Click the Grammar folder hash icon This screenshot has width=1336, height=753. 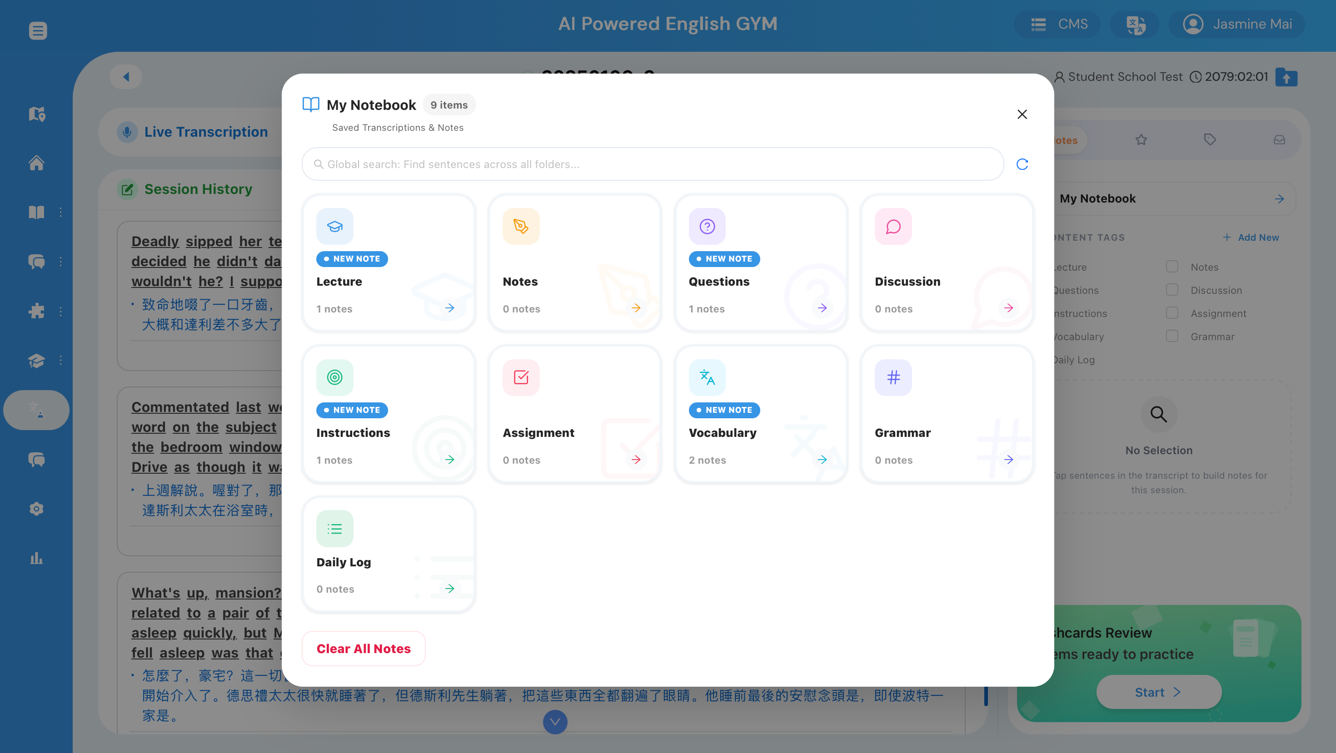point(893,377)
